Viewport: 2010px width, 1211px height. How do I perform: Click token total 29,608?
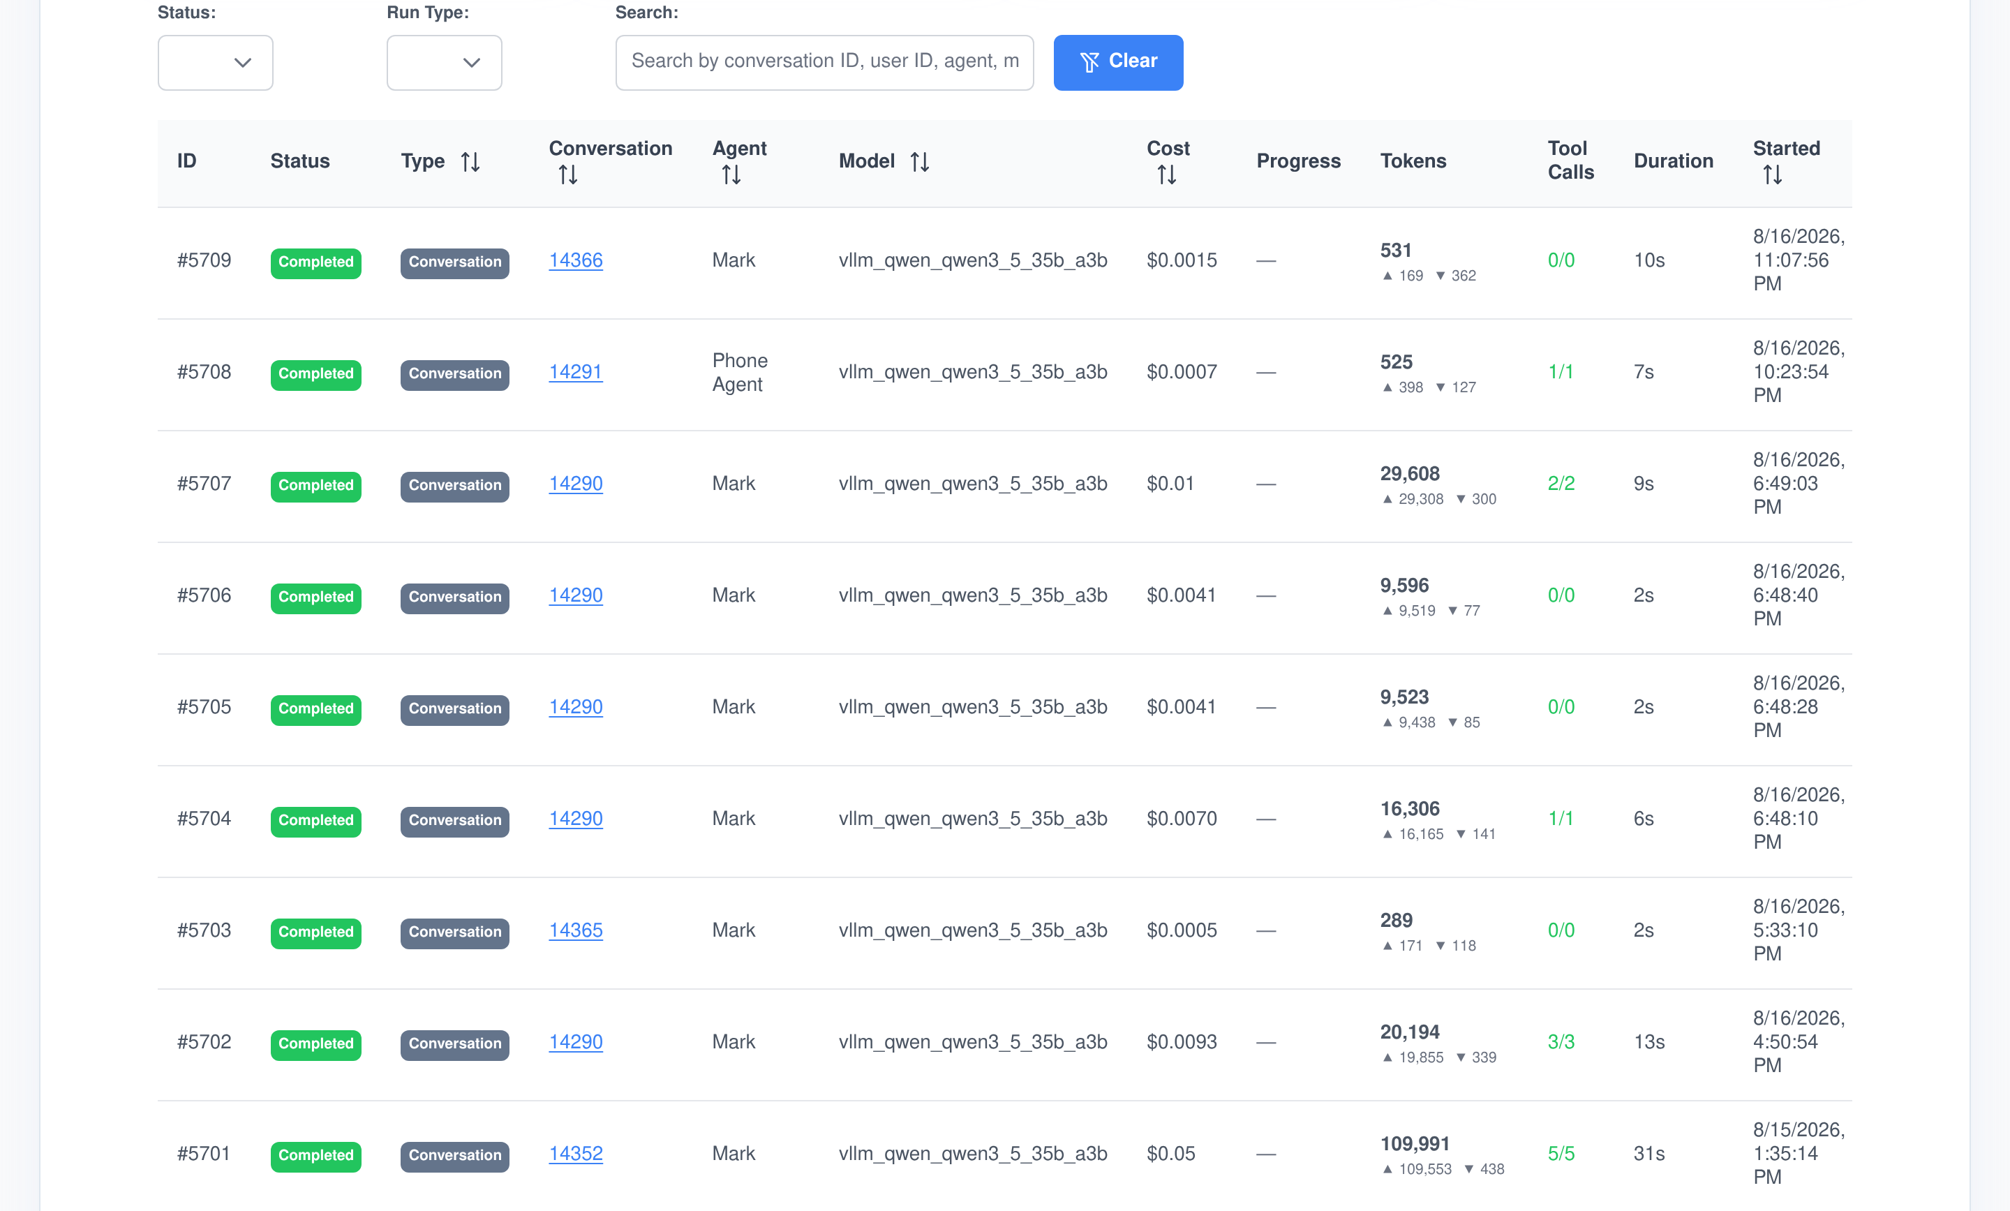(1410, 474)
